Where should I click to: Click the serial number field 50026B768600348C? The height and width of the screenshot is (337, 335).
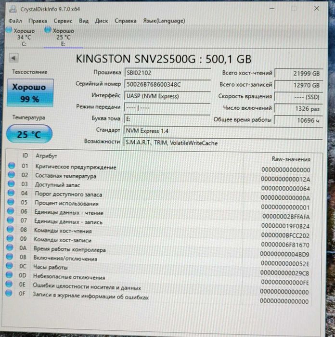[167, 84]
